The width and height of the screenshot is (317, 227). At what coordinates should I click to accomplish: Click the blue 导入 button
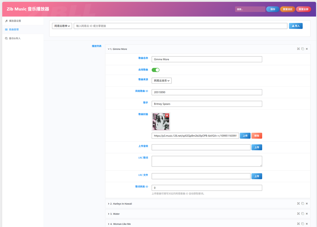[296, 26]
